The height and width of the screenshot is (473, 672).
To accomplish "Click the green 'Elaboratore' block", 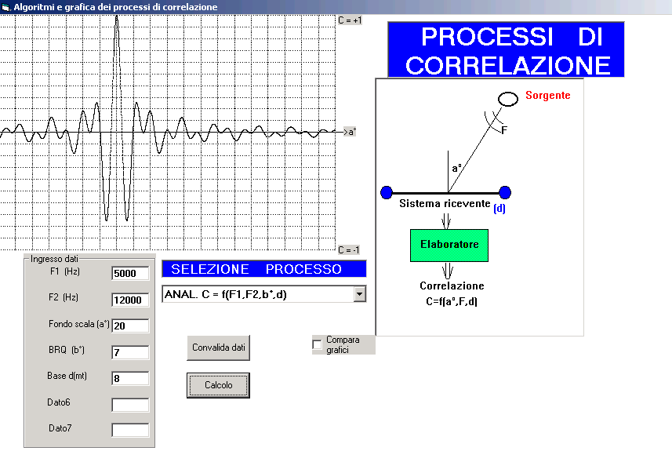I will [449, 246].
